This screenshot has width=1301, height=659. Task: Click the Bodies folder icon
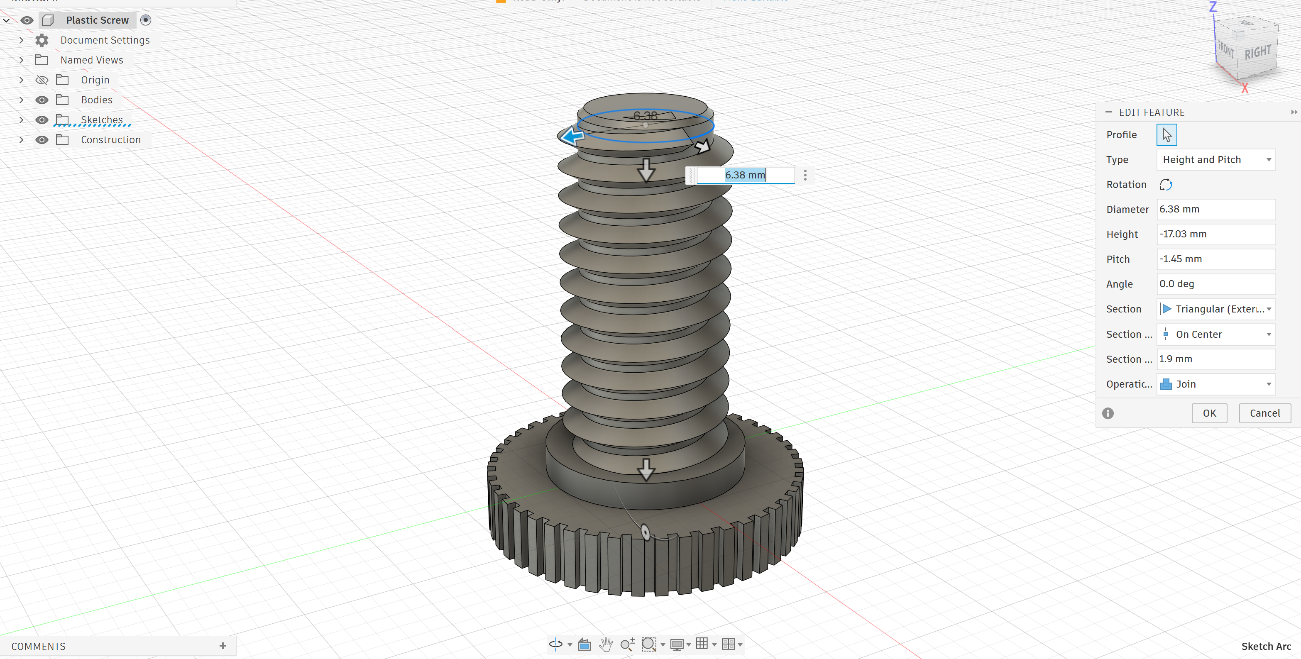[x=62, y=100]
